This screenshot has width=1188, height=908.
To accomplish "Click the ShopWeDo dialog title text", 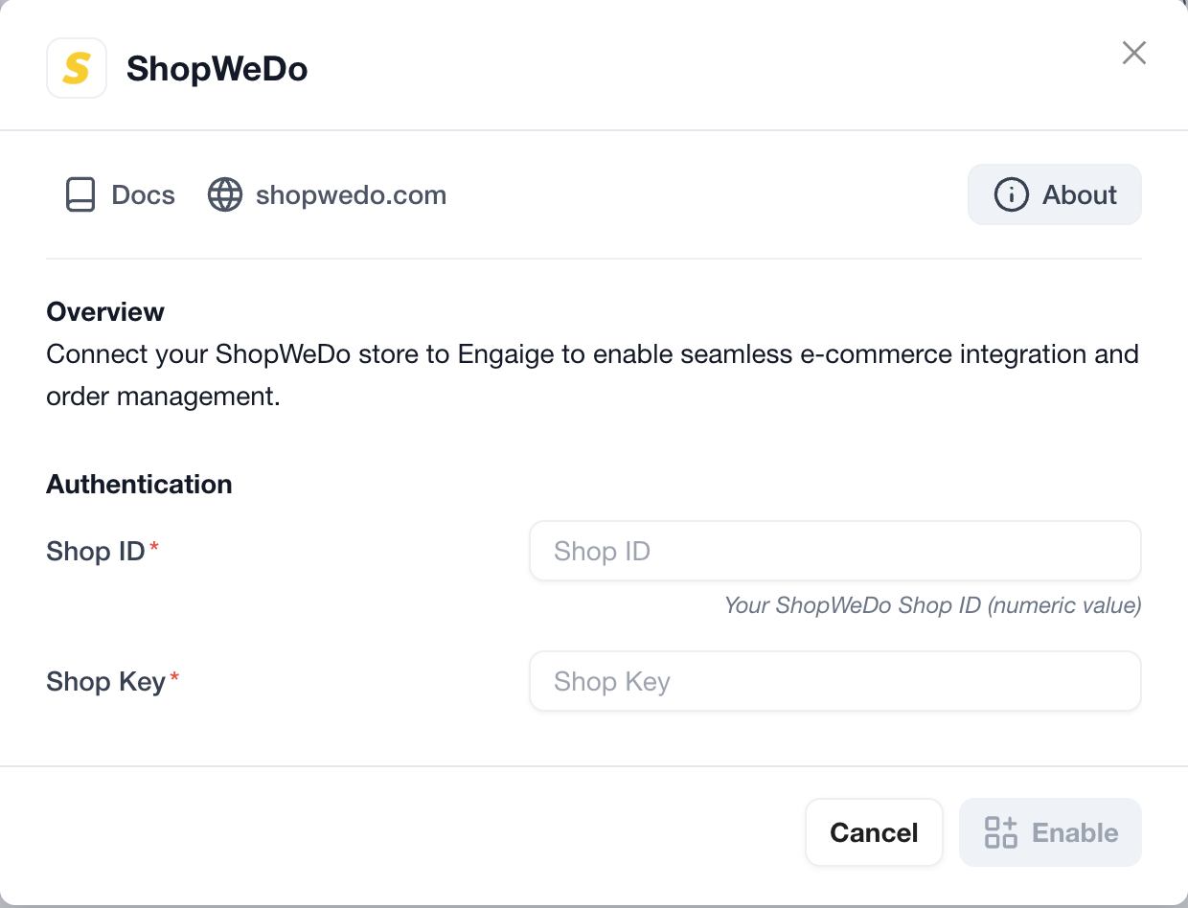I will point(217,68).
